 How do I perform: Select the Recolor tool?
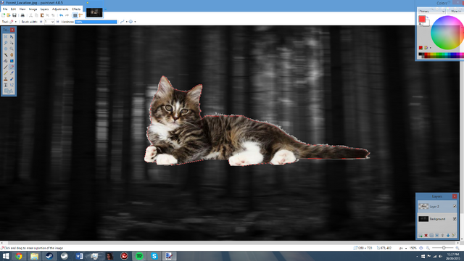pos(12,79)
